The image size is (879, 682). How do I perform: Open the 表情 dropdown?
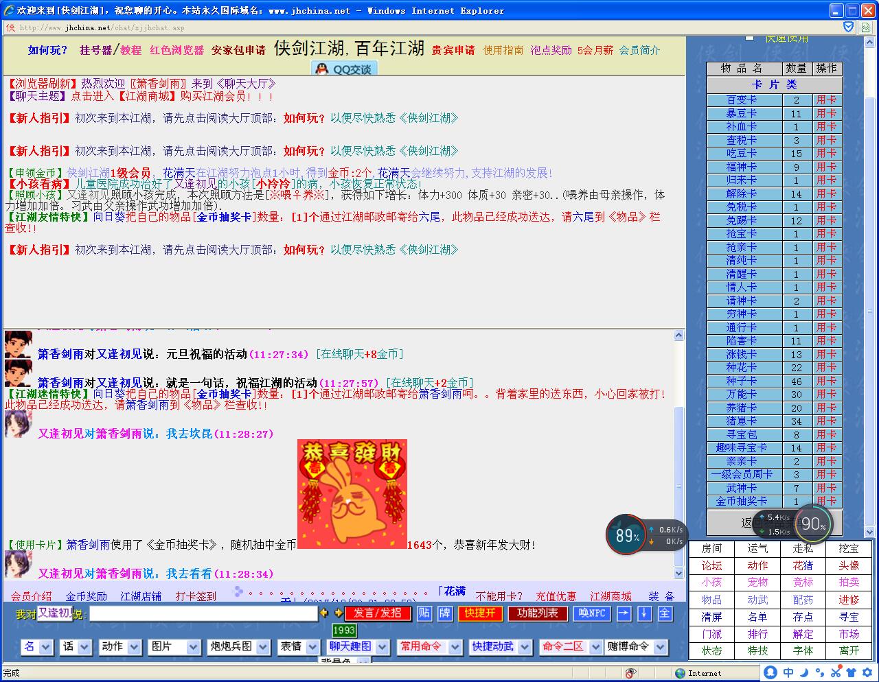pos(297,646)
